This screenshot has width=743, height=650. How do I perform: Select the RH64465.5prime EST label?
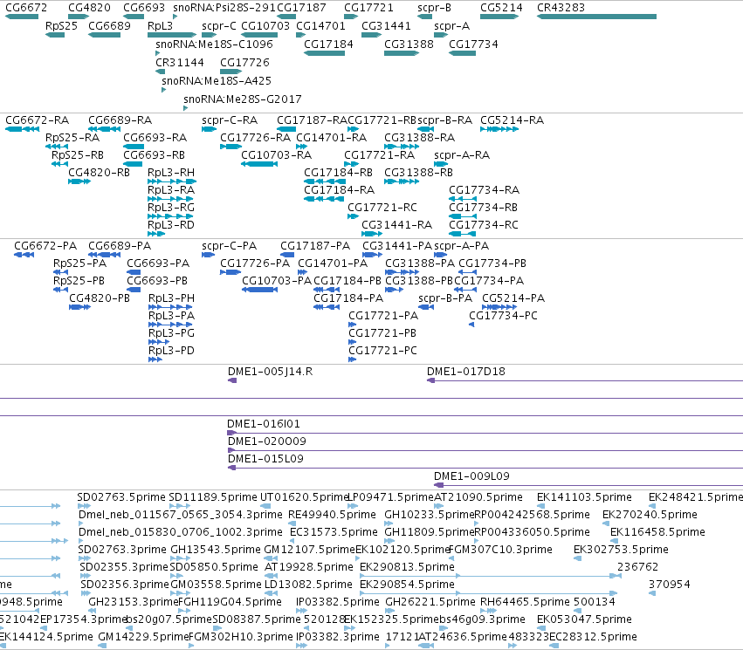click(525, 603)
